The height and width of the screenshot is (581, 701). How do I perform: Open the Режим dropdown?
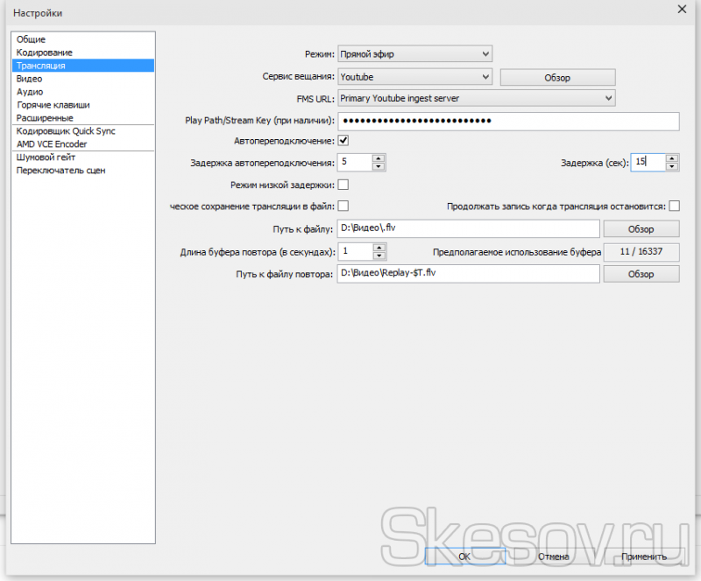coord(414,54)
